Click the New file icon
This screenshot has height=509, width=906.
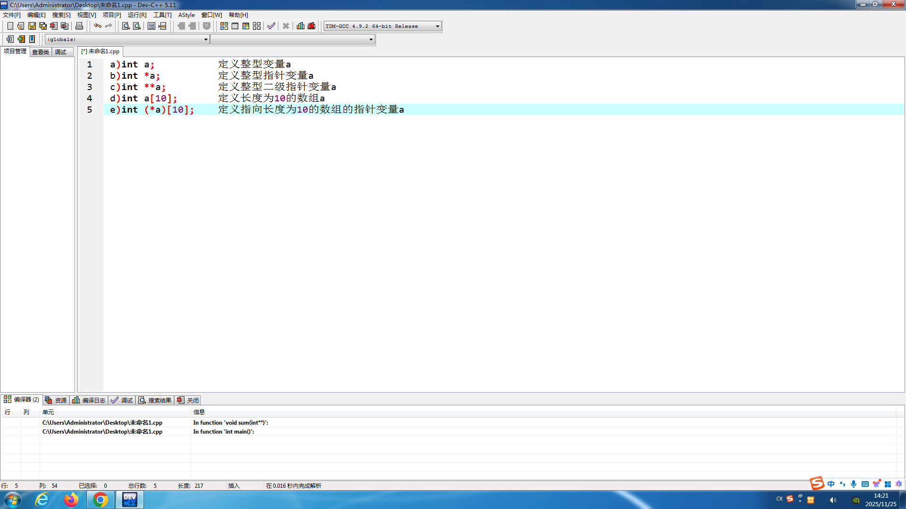(10, 26)
